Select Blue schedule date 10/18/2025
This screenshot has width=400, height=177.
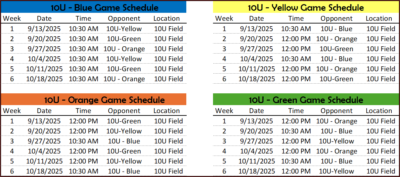point(44,79)
